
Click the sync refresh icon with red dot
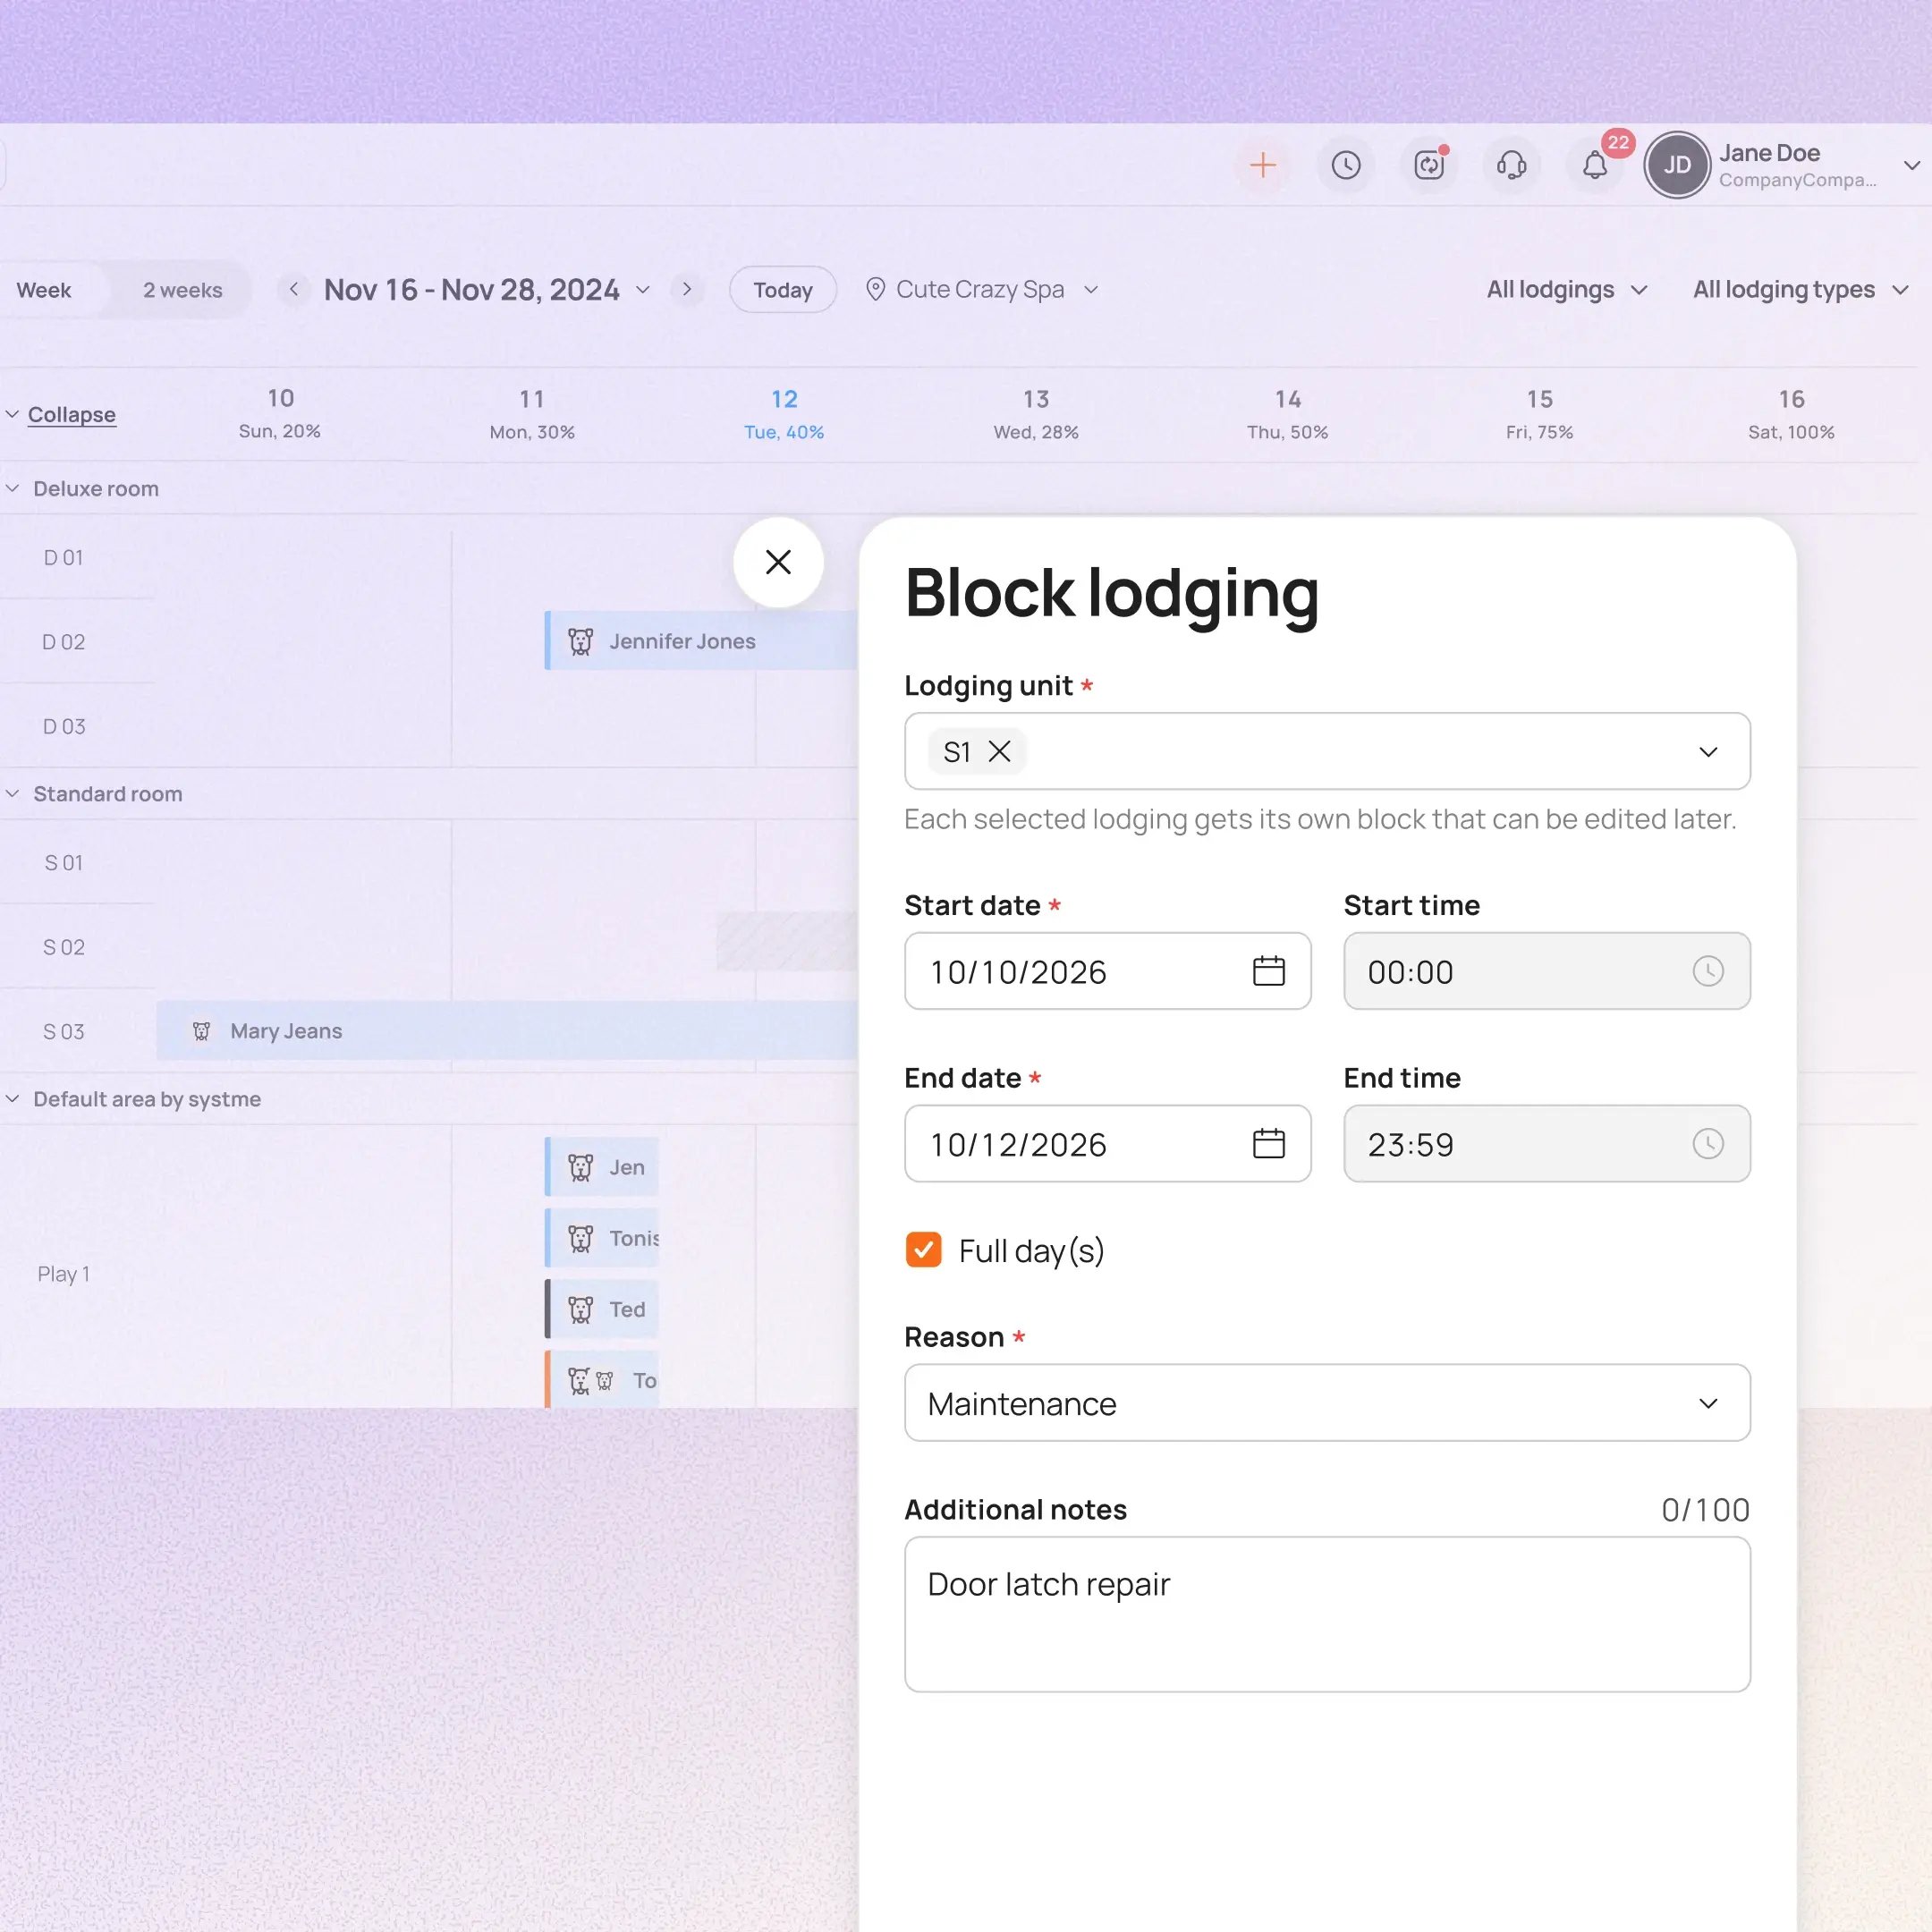1429,165
